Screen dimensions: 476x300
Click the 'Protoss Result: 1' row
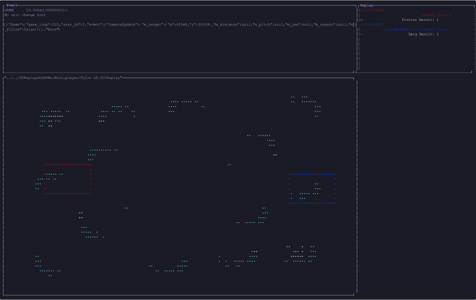[420, 20]
